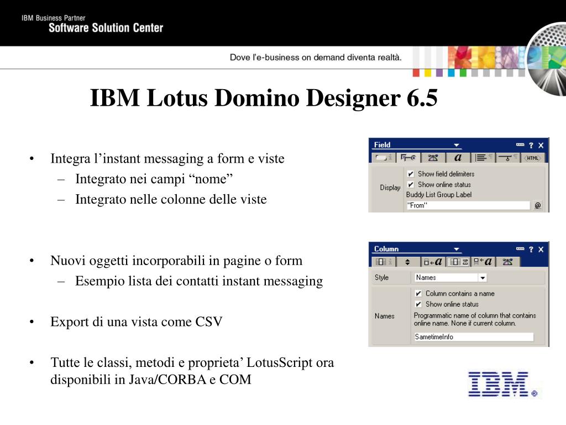
Task: Click the Style label in Column dialog
Action: click(381, 278)
